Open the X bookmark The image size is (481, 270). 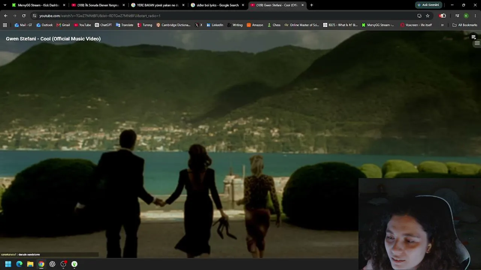point(199,25)
